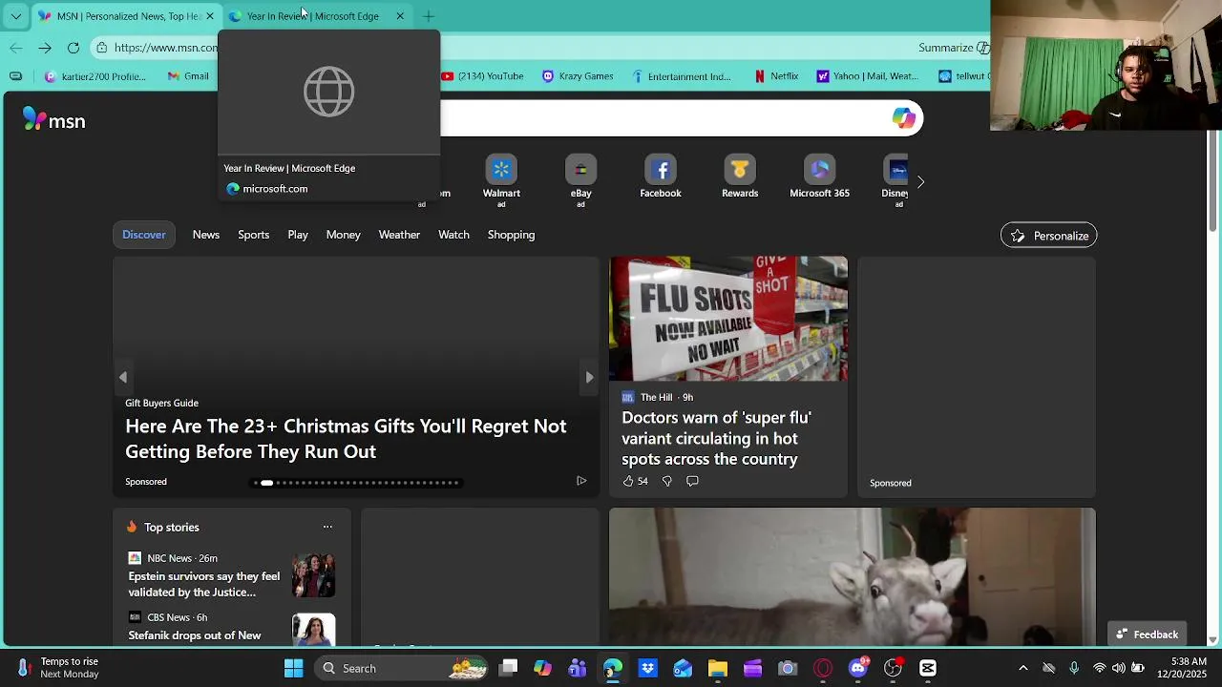Click the Summarize button in address bar
Image resolution: width=1222 pixels, height=687 pixels.
click(954, 48)
